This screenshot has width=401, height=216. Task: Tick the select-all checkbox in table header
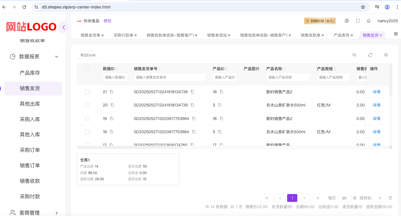click(88, 69)
